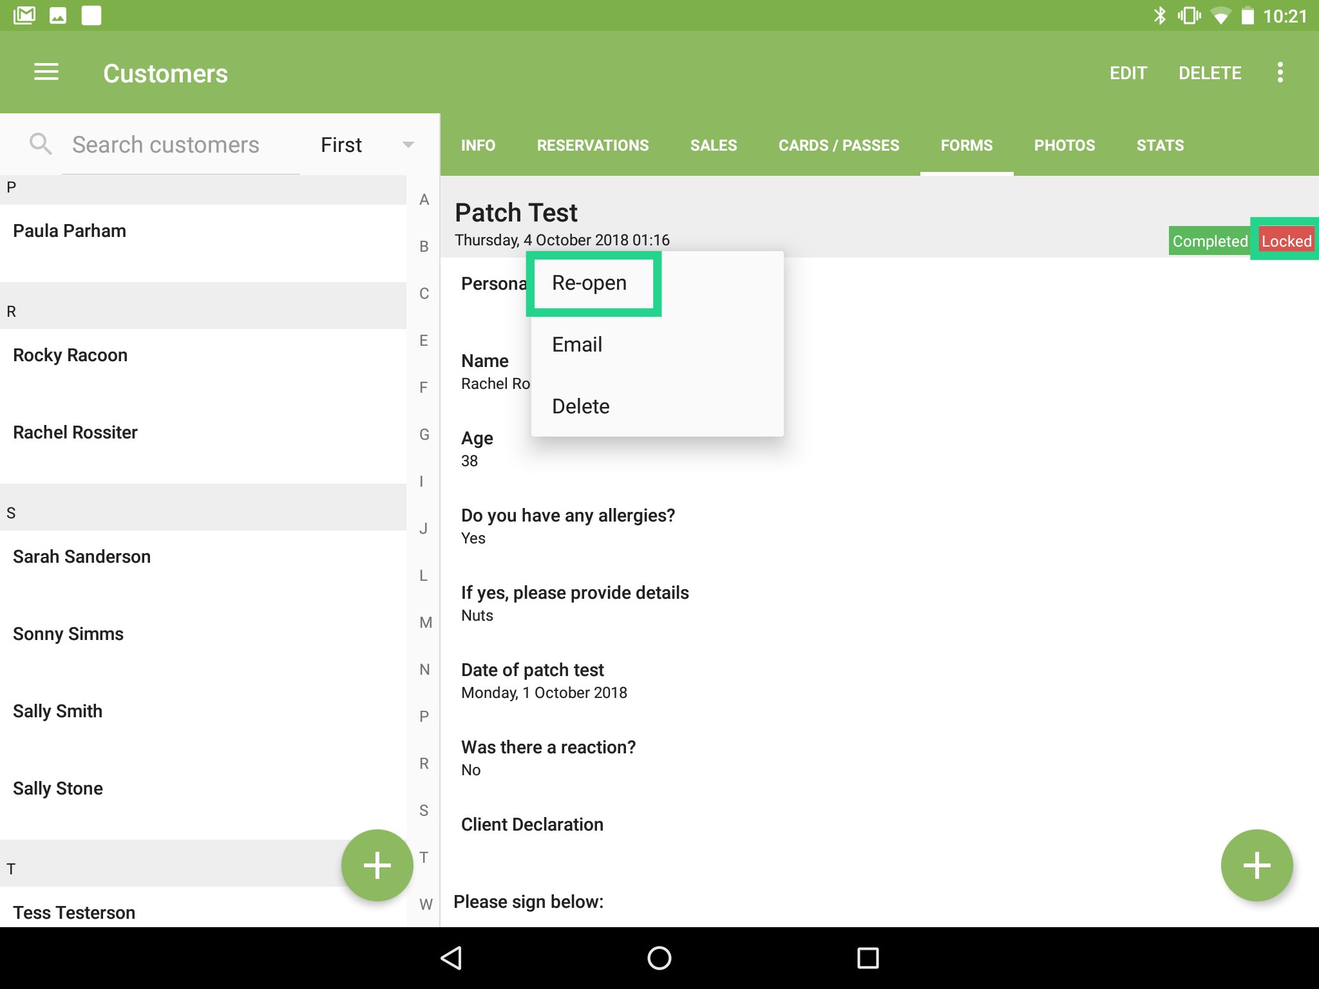This screenshot has width=1319, height=989.
Task: Switch to the INFO tab
Action: pos(478,146)
